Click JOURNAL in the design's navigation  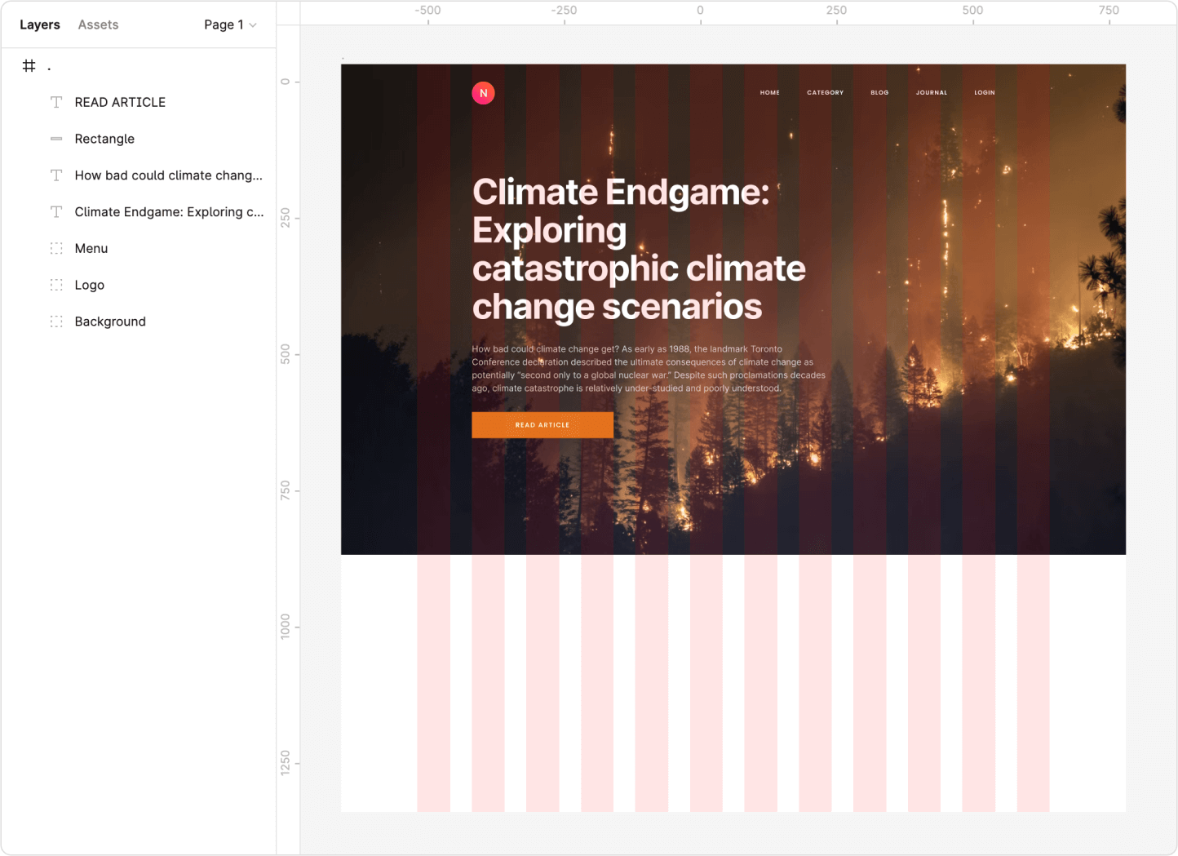click(x=932, y=93)
